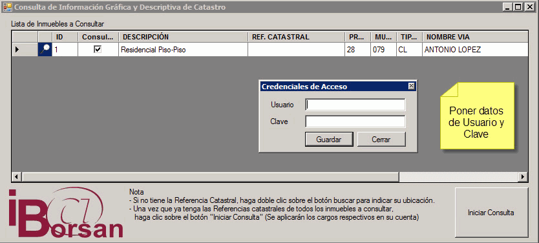Click the magnifier search icon in row 1
539x243 pixels.
coord(45,50)
